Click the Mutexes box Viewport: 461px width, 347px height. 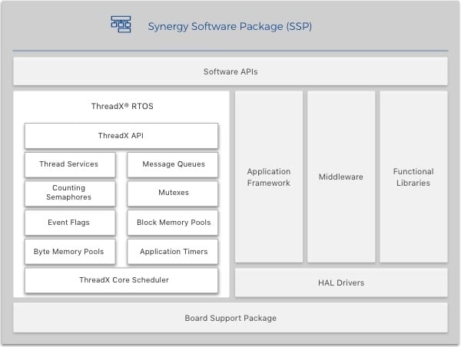[173, 193]
